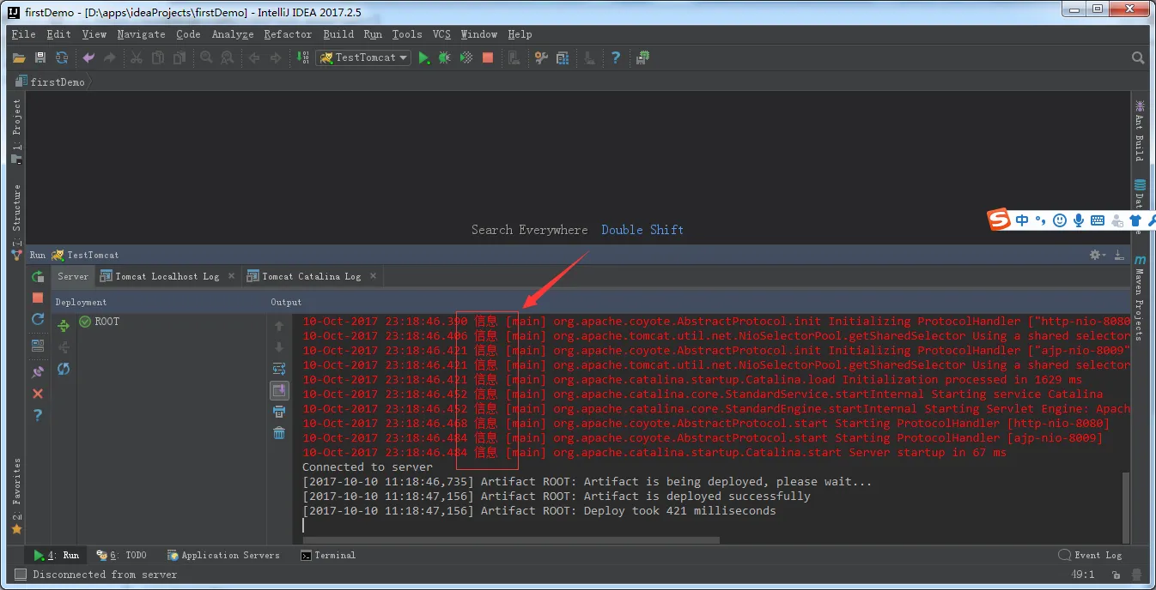The image size is (1156, 590).
Task: Open the Tools menu
Action: (407, 34)
